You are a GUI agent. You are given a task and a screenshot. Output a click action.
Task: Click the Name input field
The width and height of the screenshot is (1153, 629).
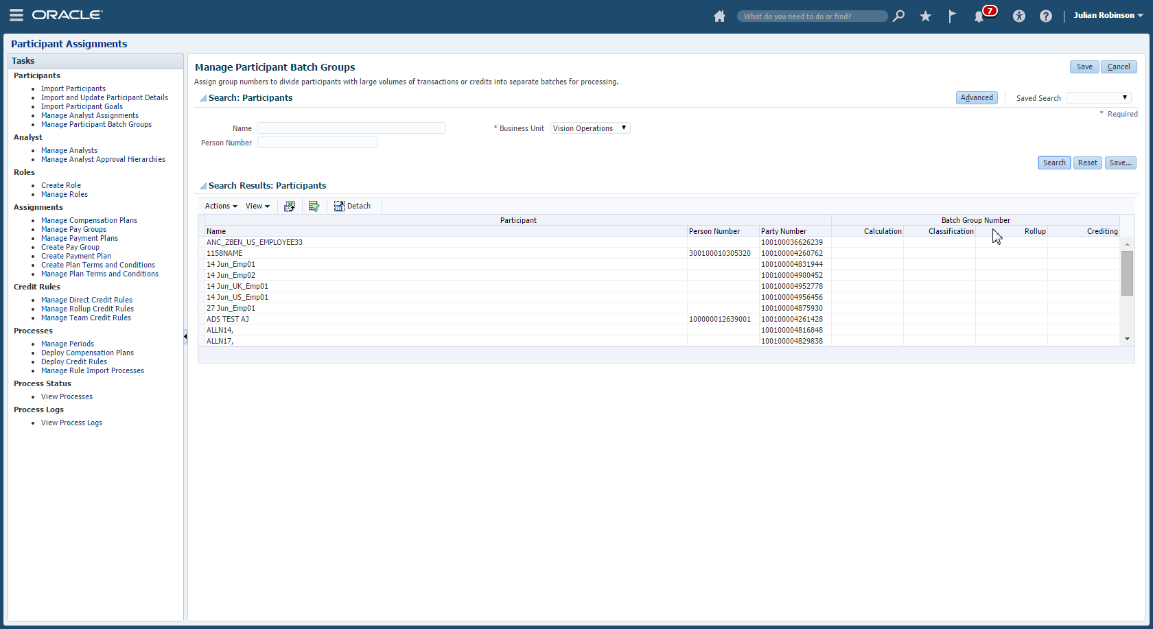(351, 128)
